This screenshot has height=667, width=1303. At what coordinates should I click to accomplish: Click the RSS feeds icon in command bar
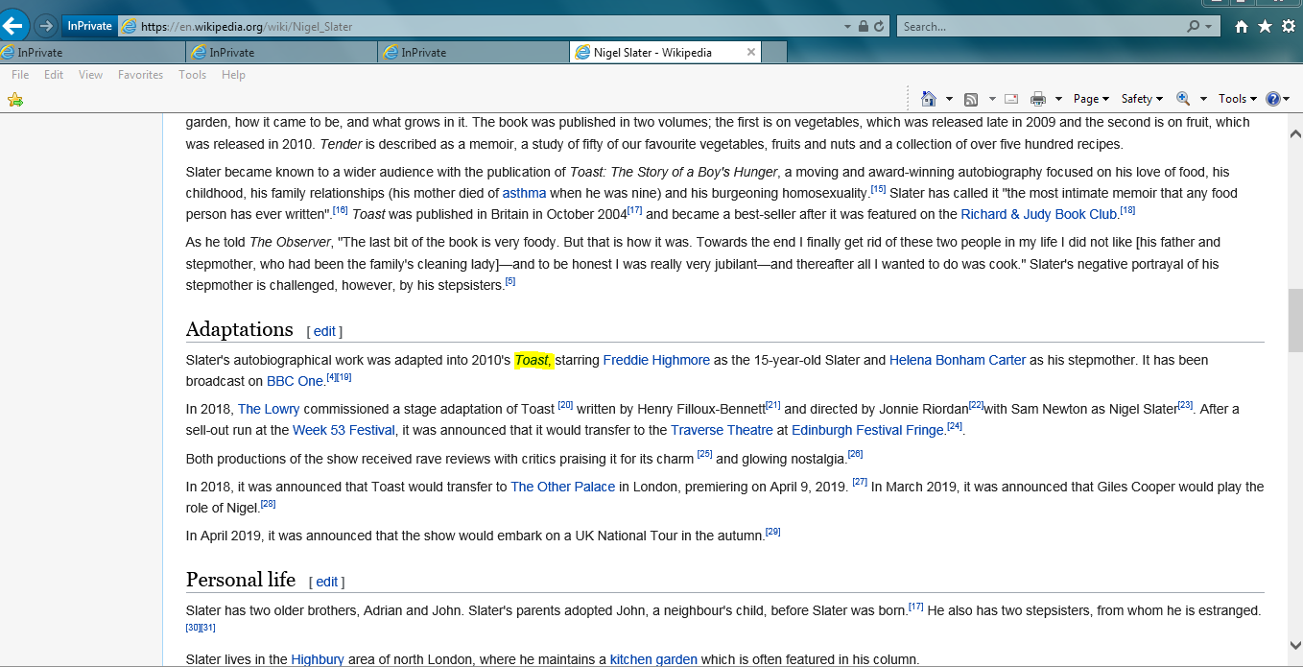[x=971, y=99]
